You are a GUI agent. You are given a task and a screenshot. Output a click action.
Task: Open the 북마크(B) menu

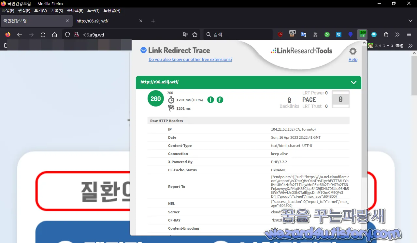[x=75, y=10]
